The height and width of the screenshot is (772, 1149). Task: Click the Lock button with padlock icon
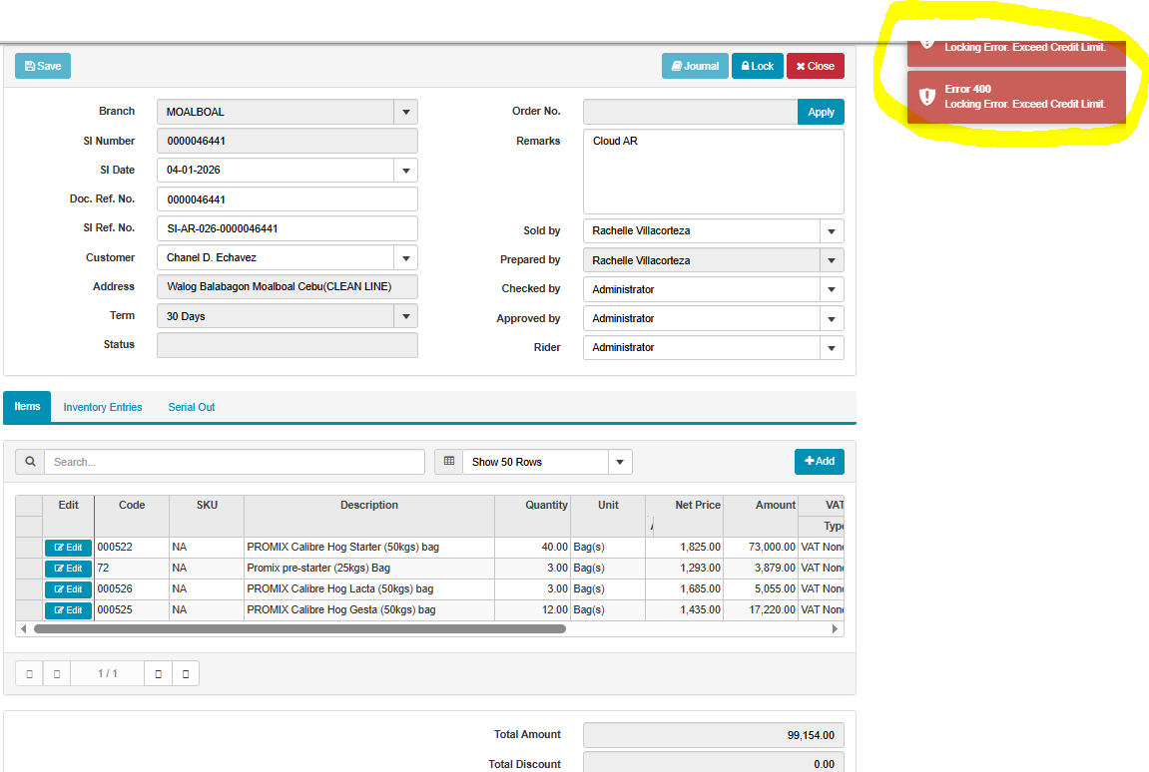(757, 66)
